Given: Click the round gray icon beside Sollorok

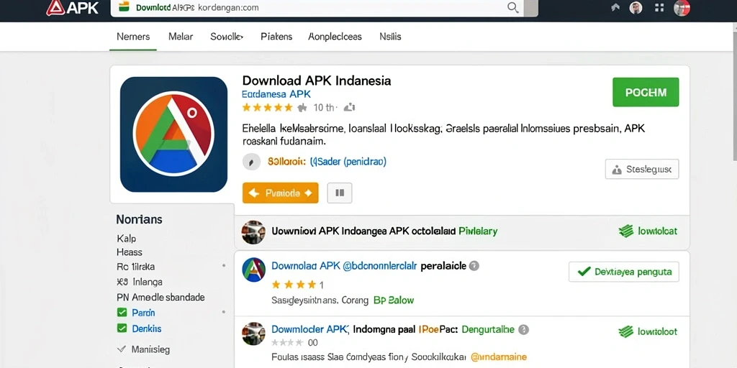Looking at the screenshot, I should tap(251, 162).
